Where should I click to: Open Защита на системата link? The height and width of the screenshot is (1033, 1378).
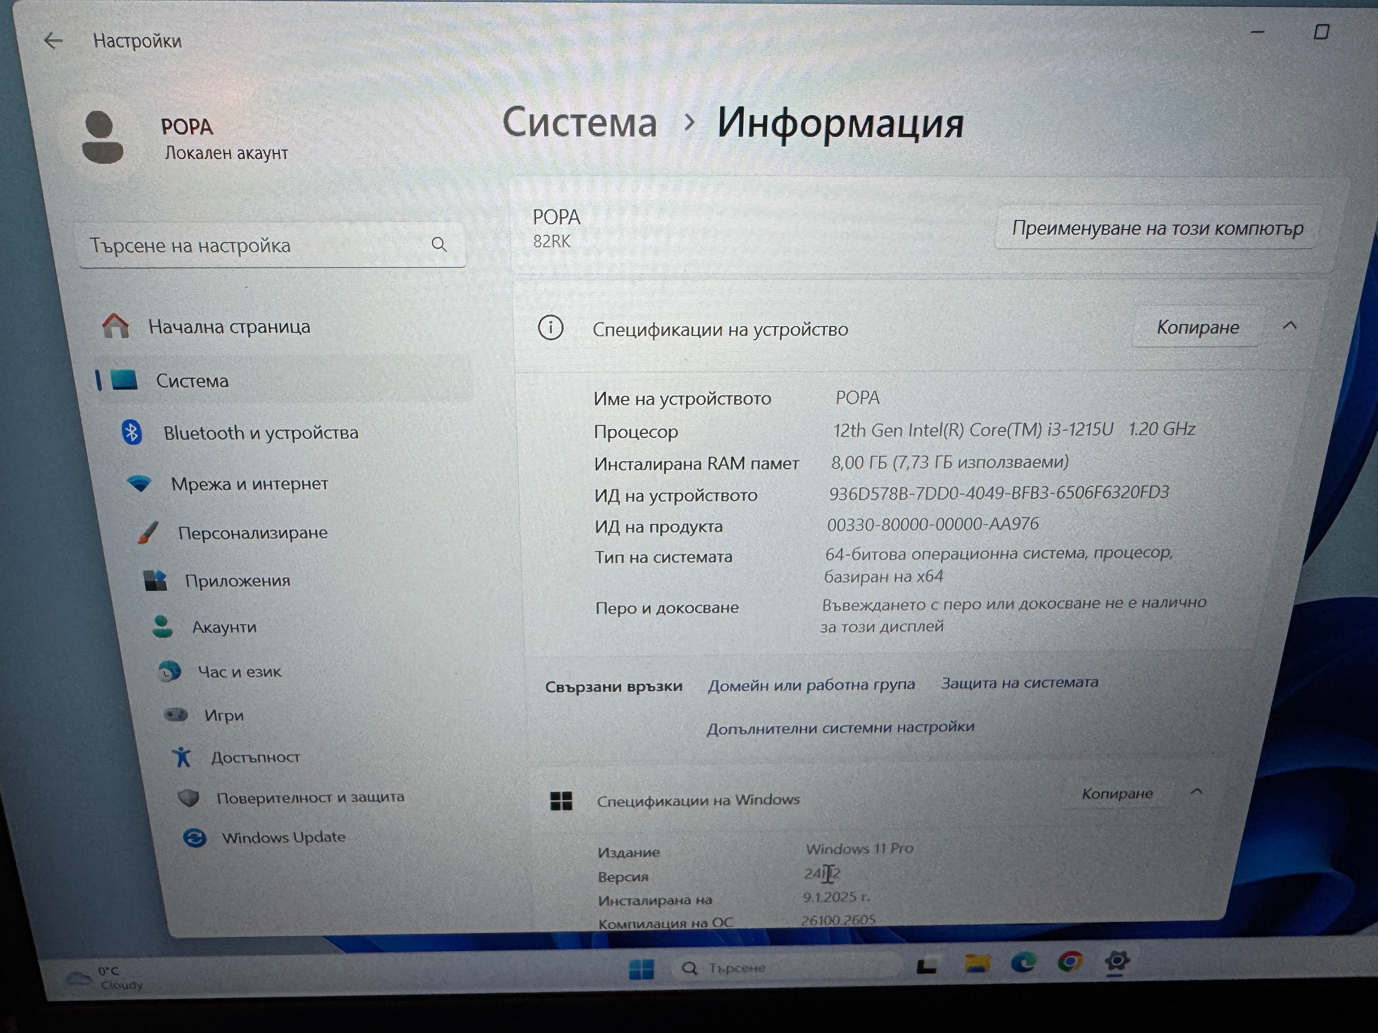tap(1019, 683)
